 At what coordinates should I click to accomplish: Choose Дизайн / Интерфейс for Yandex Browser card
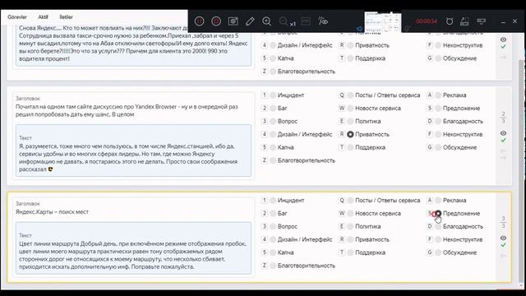click(x=273, y=134)
